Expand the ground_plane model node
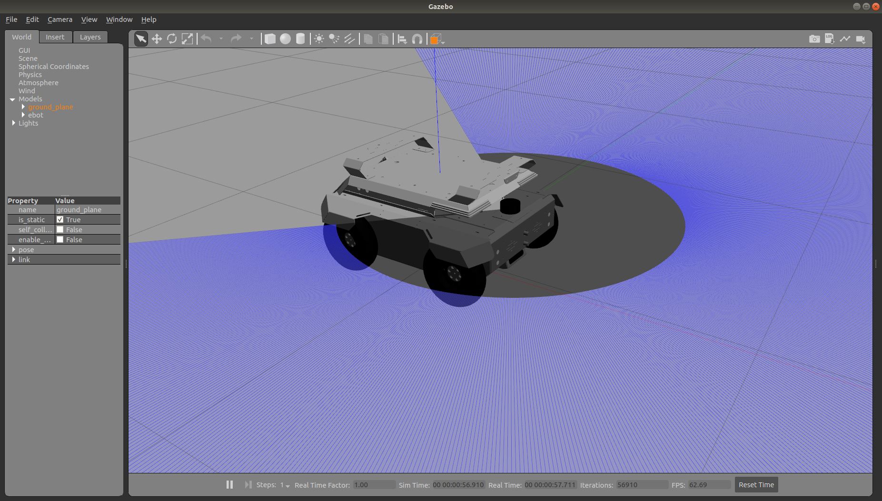 point(23,107)
